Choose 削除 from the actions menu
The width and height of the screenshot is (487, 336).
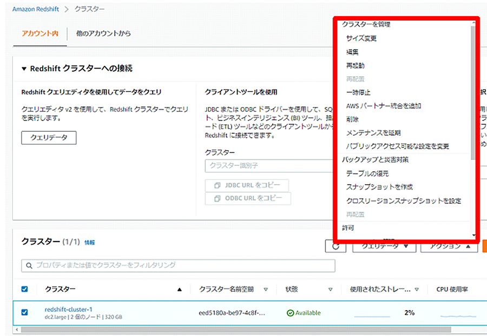pos(352,119)
